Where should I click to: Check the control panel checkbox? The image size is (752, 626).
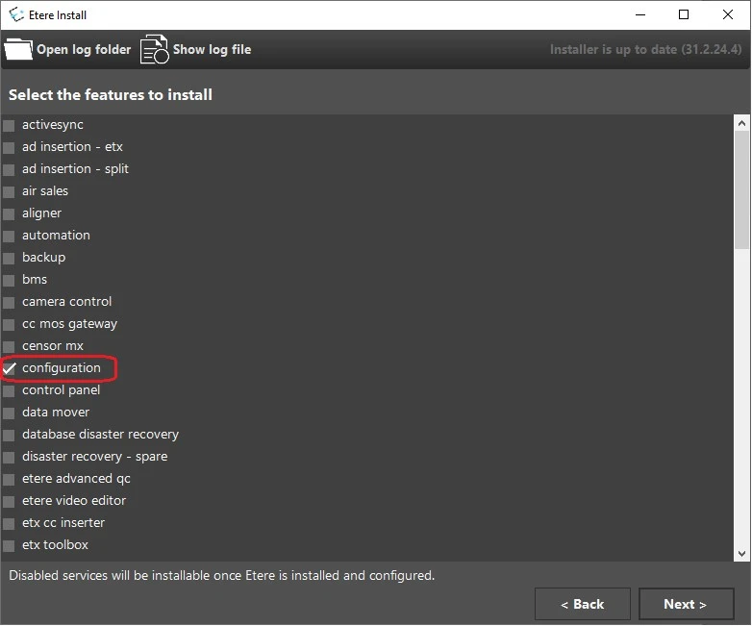click(x=9, y=391)
